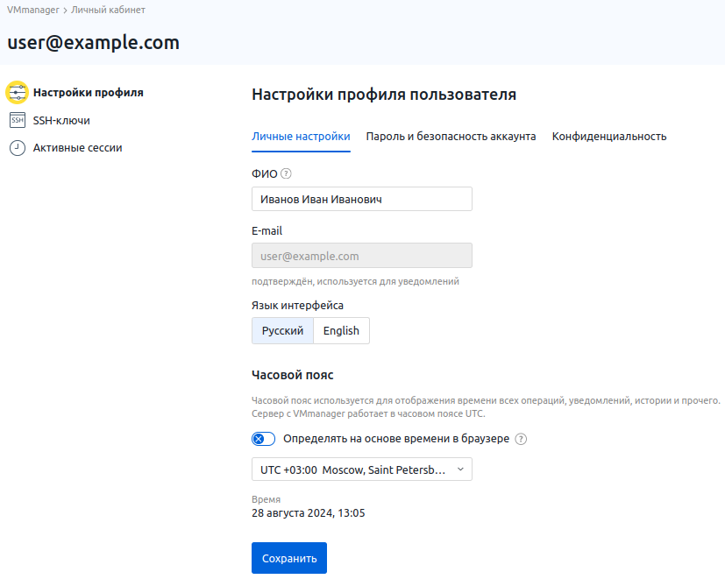Click the breadcrumb arrow after VMmanager
The width and height of the screenshot is (725, 586).
(x=64, y=11)
